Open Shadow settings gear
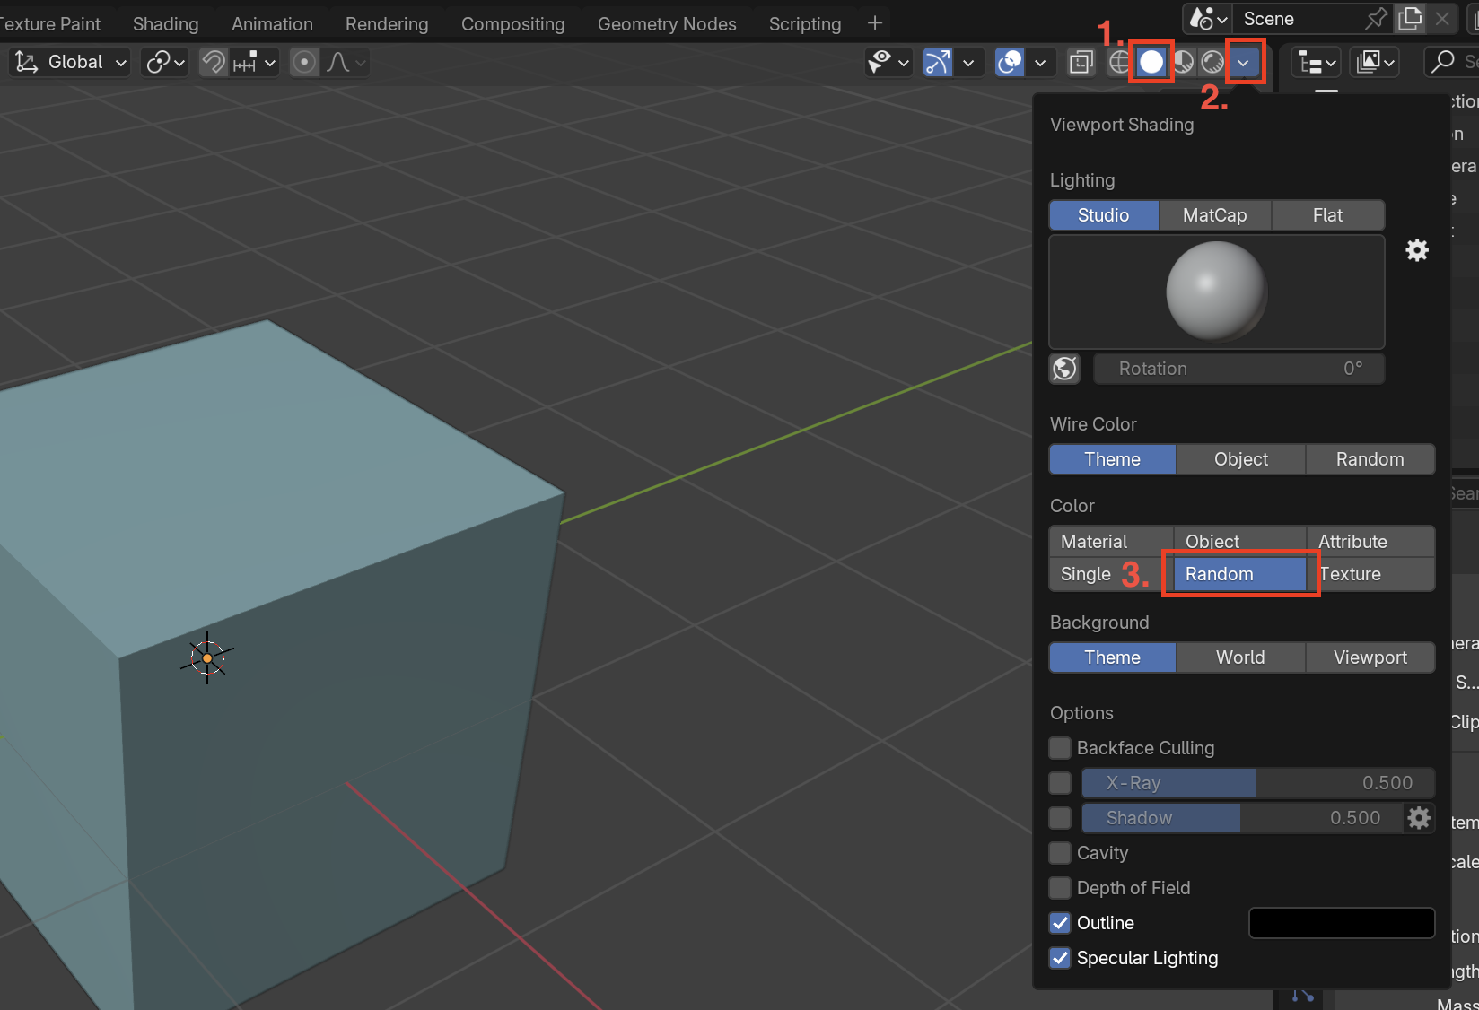Screen dimensions: 1479x1010 click(x=1419, y=818)
